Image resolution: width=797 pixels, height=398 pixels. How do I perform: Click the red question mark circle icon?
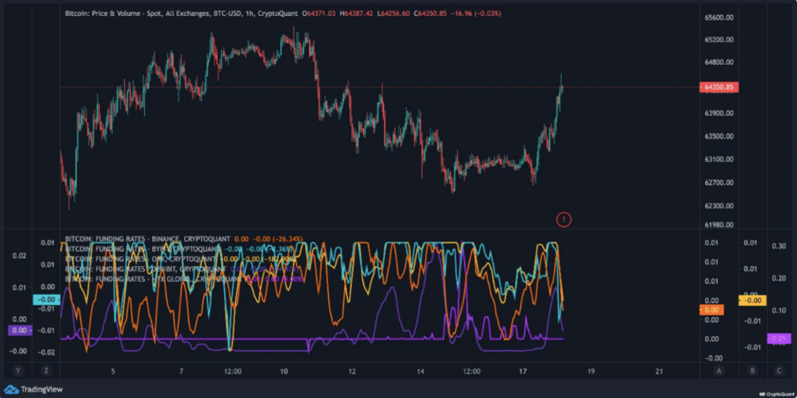coord(563,220)
